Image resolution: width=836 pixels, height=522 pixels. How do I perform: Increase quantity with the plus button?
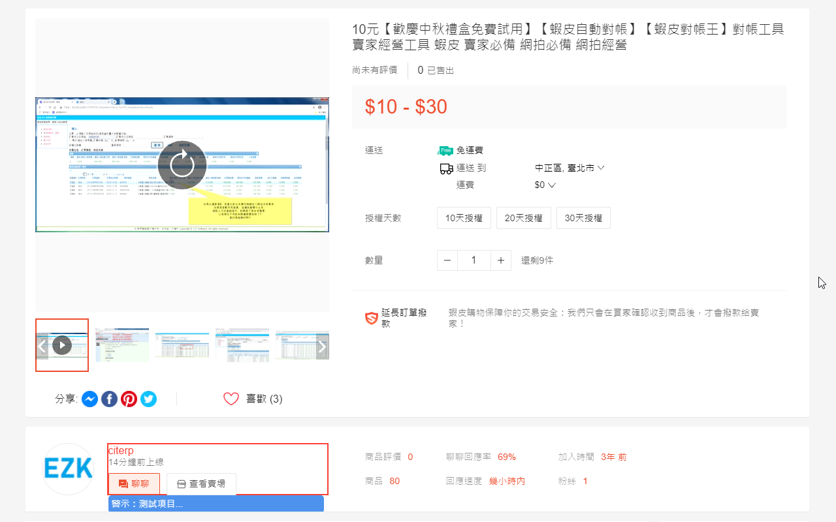(x=500, y=260)
